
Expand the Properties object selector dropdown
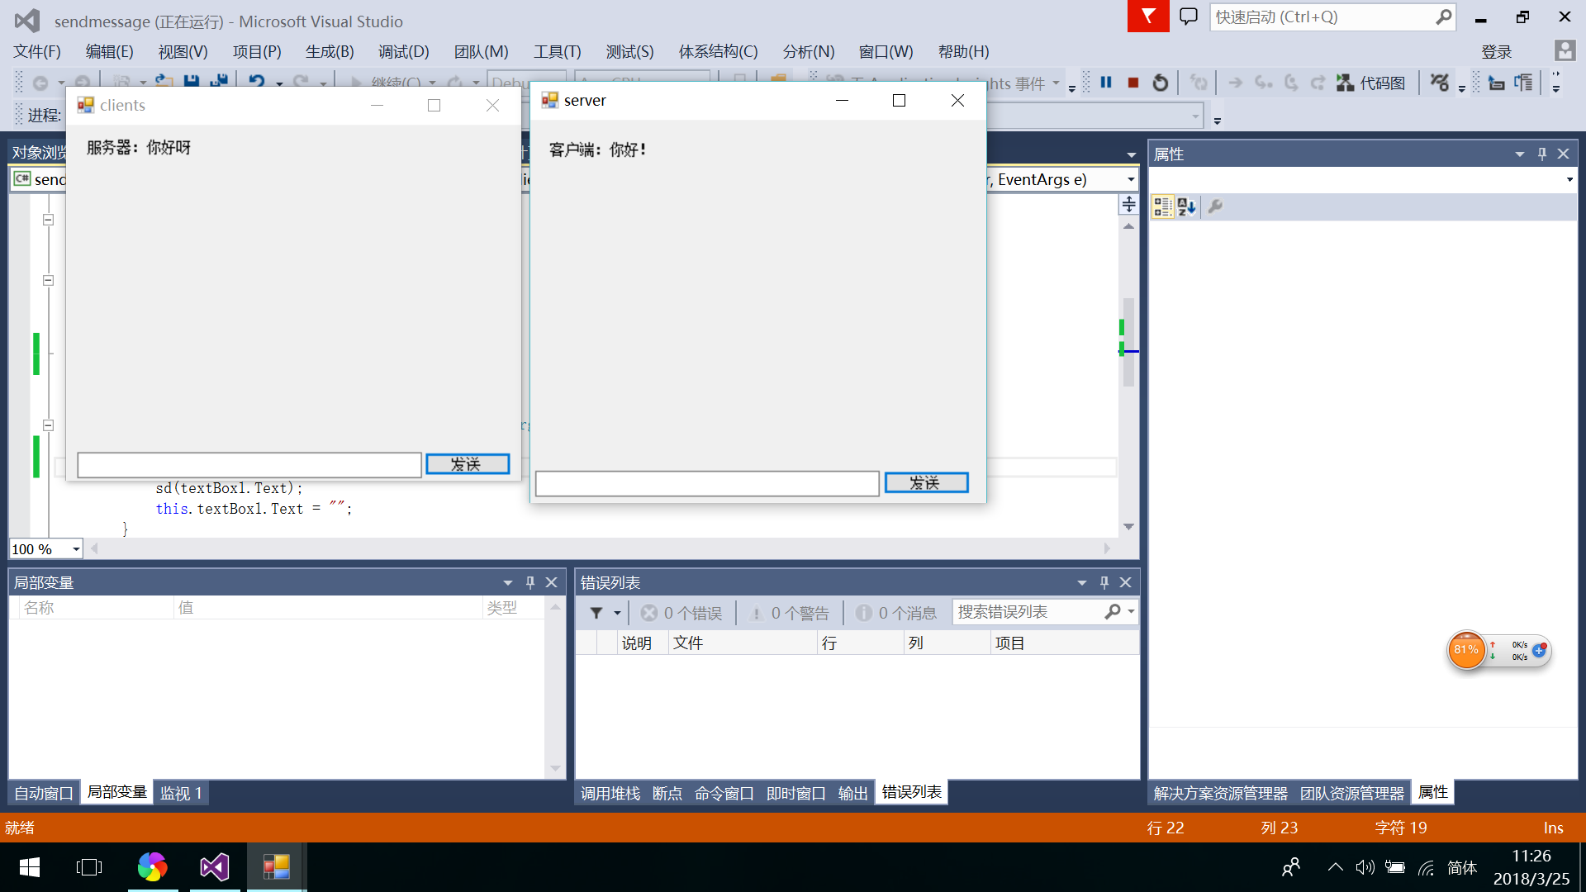(x=1569, y=180)
